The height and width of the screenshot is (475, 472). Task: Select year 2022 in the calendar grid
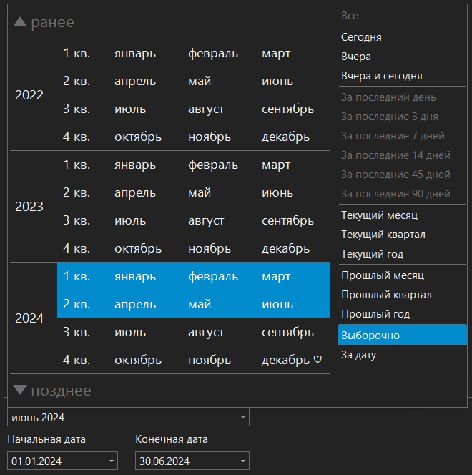click(x=29, y=95)
